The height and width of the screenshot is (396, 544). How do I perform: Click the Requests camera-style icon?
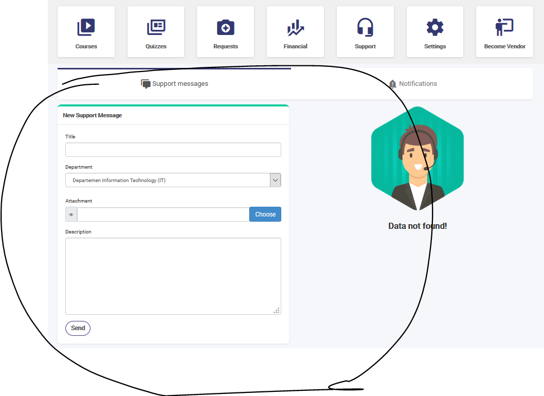(226, 27)
